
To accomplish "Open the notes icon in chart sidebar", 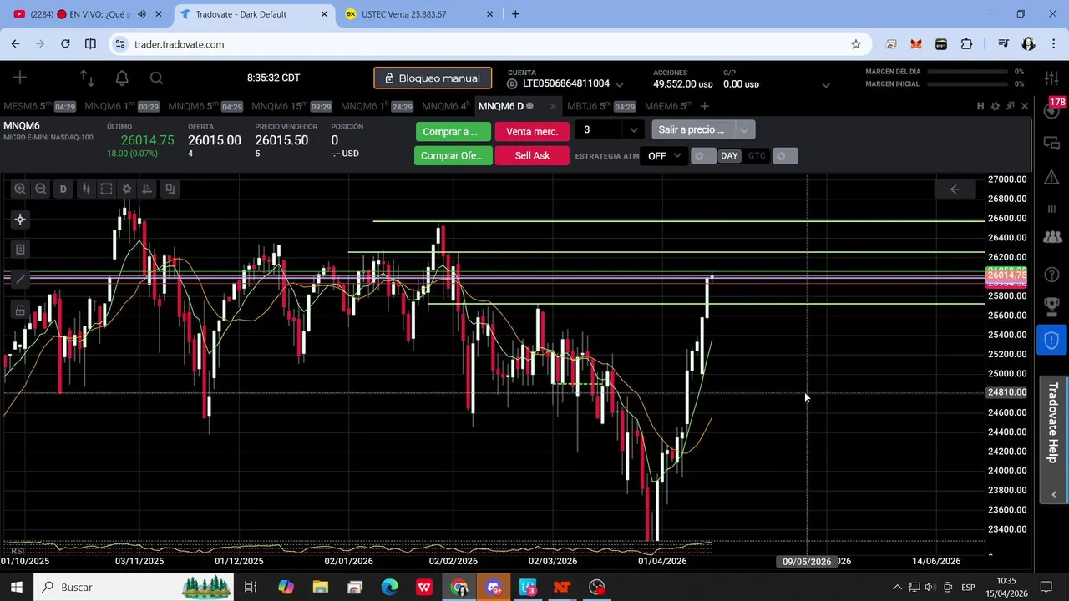I will click(20, 249).
